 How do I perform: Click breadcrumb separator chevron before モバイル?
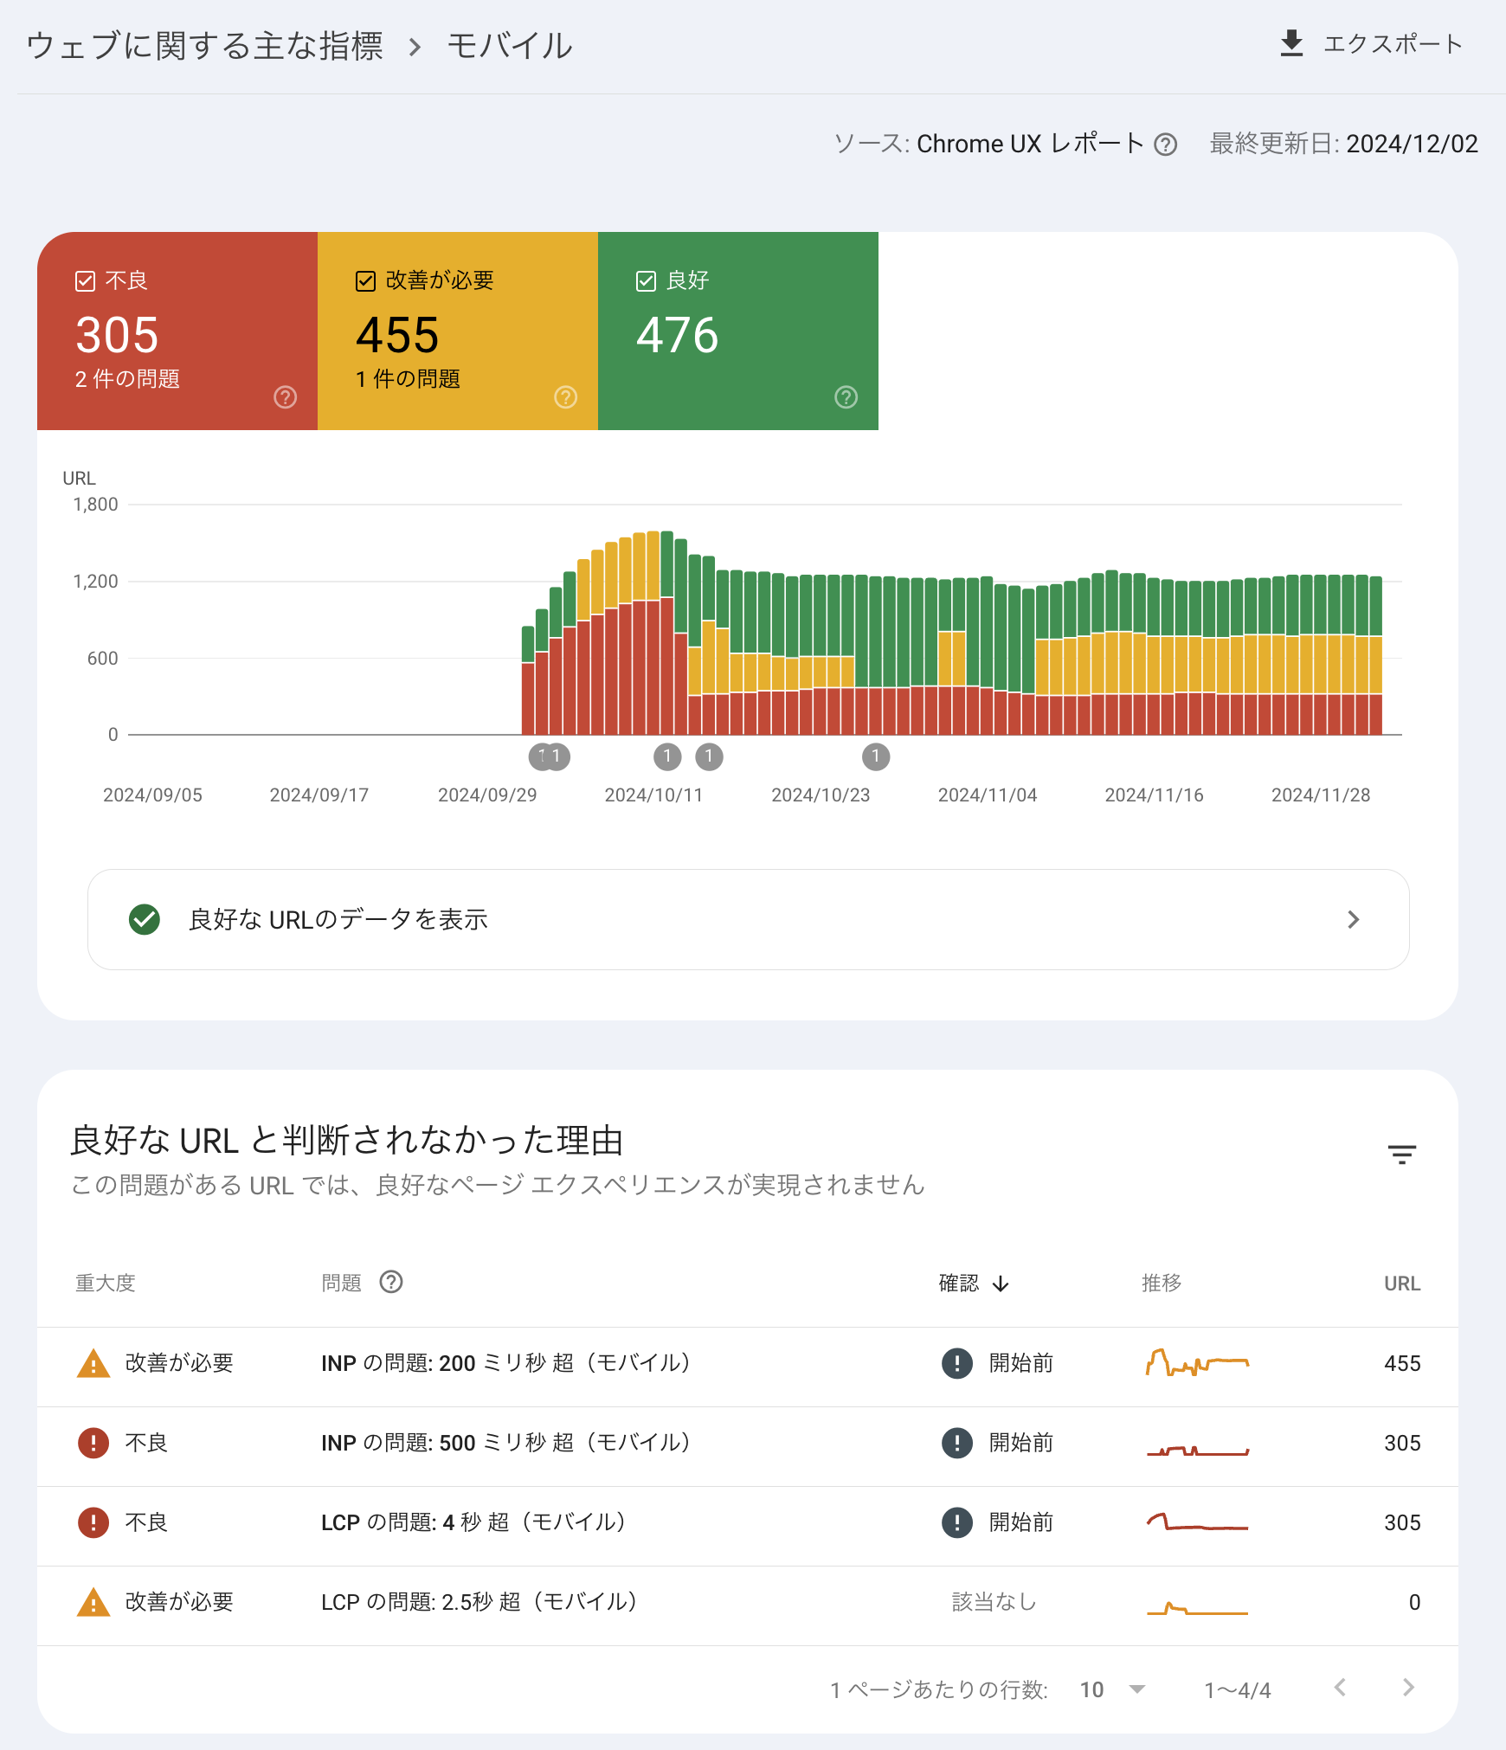415,47
